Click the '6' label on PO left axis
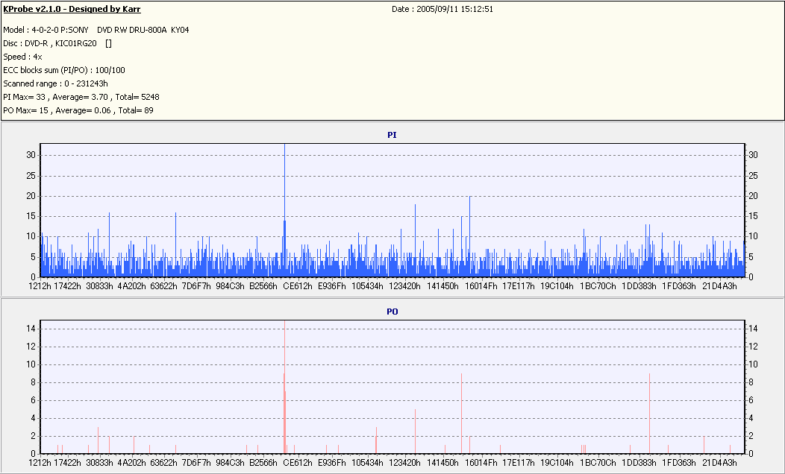The image size is (785, 474). coord(33,400)
